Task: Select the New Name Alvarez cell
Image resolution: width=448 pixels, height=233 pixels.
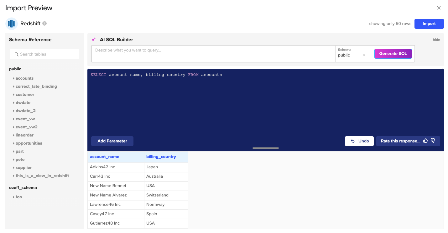Action: 116,195
